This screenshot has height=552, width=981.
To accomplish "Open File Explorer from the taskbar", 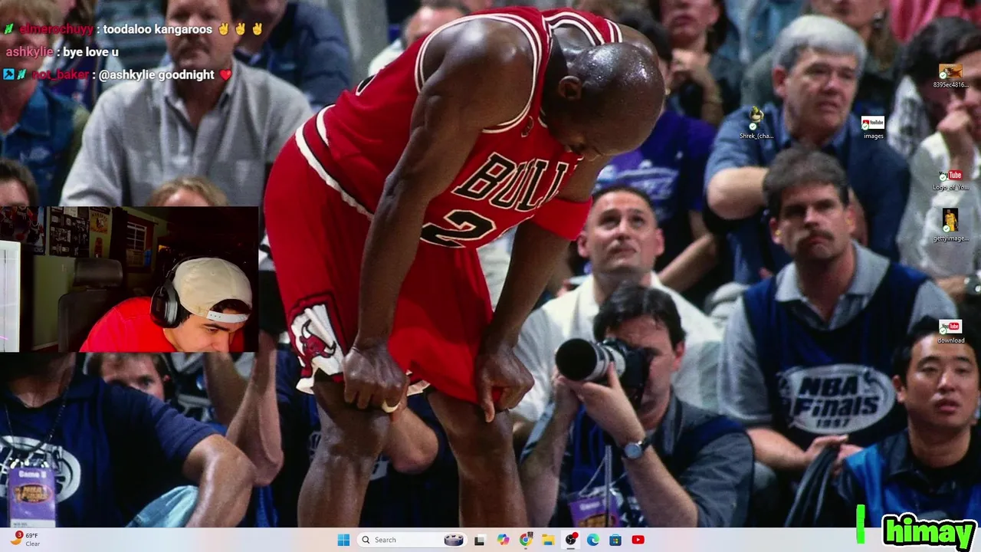I will (x=548, y=540).
